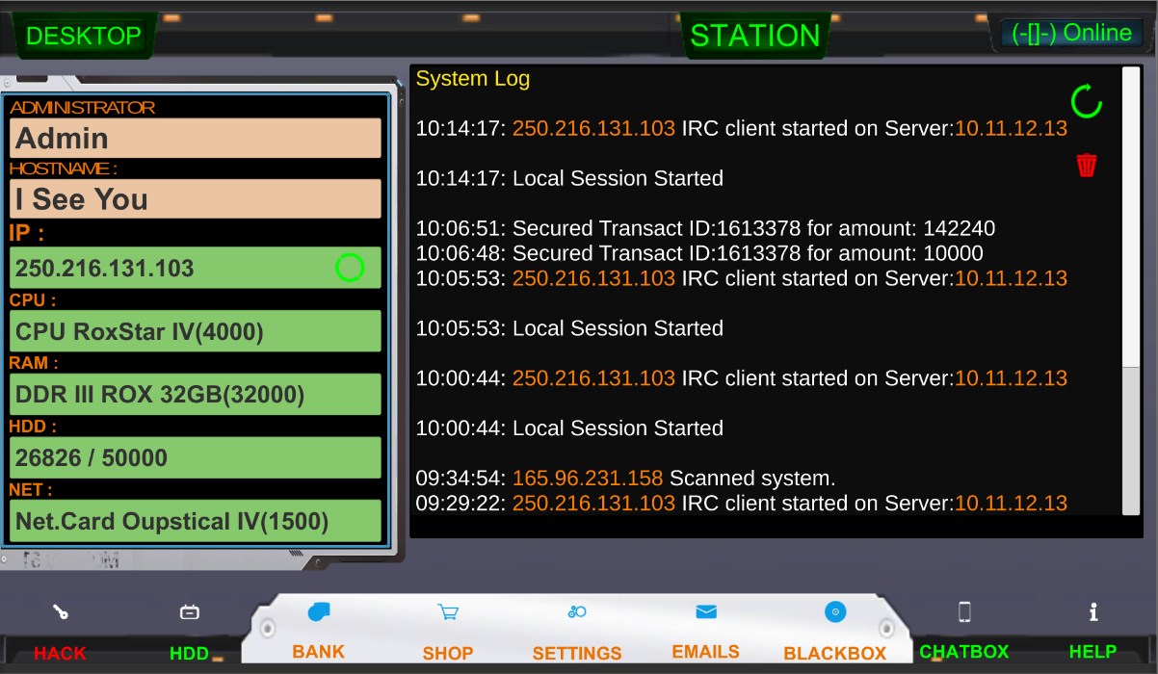
Task: Open the HDD storage icon
Action: [190, 611]
